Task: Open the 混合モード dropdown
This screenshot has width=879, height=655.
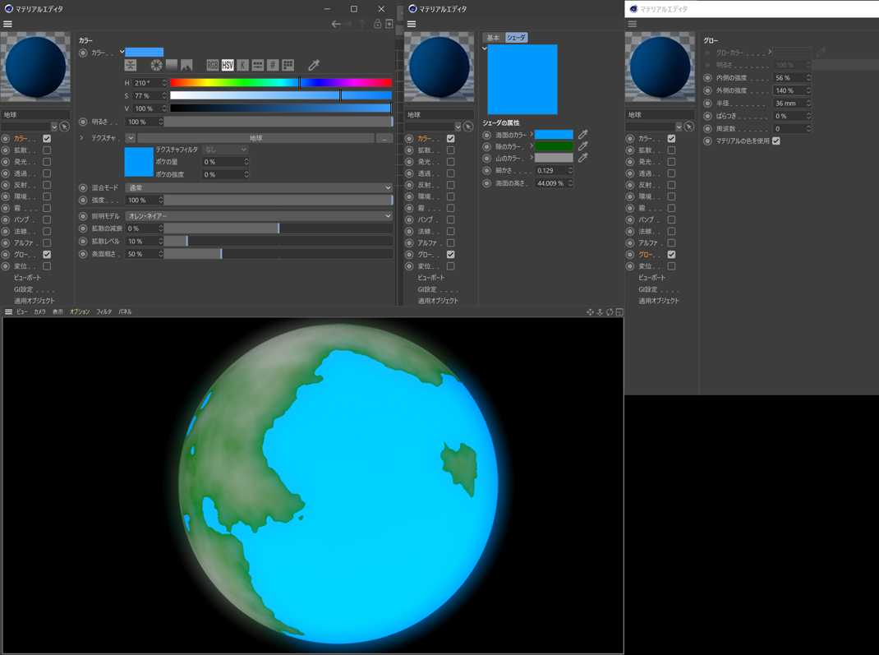Action: point(259,187)
